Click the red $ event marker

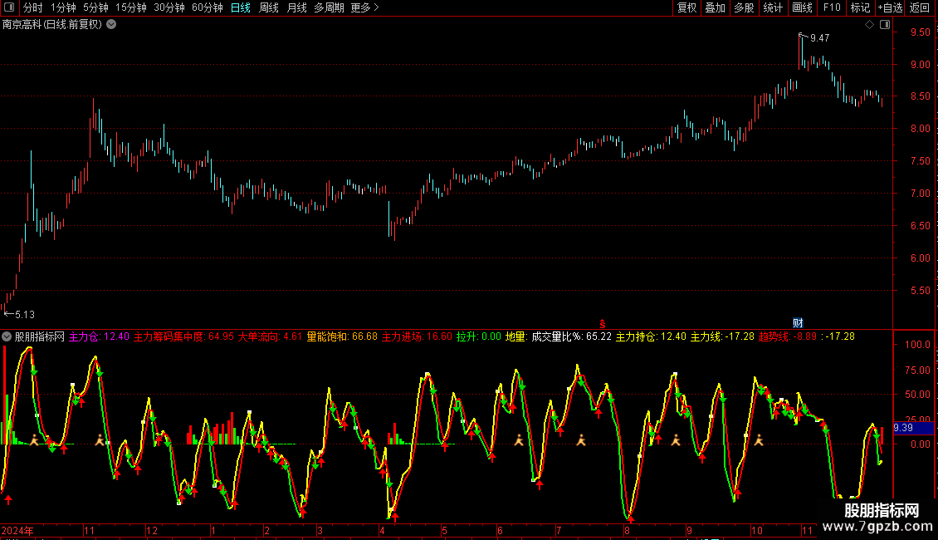[603, 324]
